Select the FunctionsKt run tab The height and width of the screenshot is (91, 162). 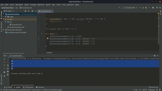[x=16, y=56]
